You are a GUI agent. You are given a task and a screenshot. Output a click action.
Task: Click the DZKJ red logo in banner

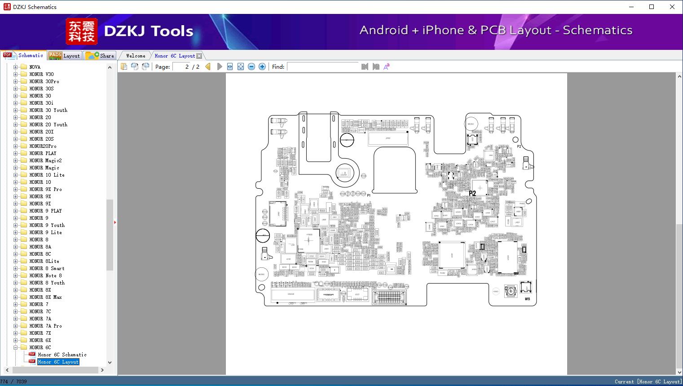pos(81,31)
